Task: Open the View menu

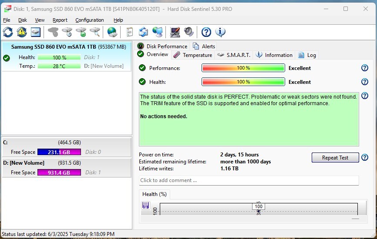Action: point(40,20)
